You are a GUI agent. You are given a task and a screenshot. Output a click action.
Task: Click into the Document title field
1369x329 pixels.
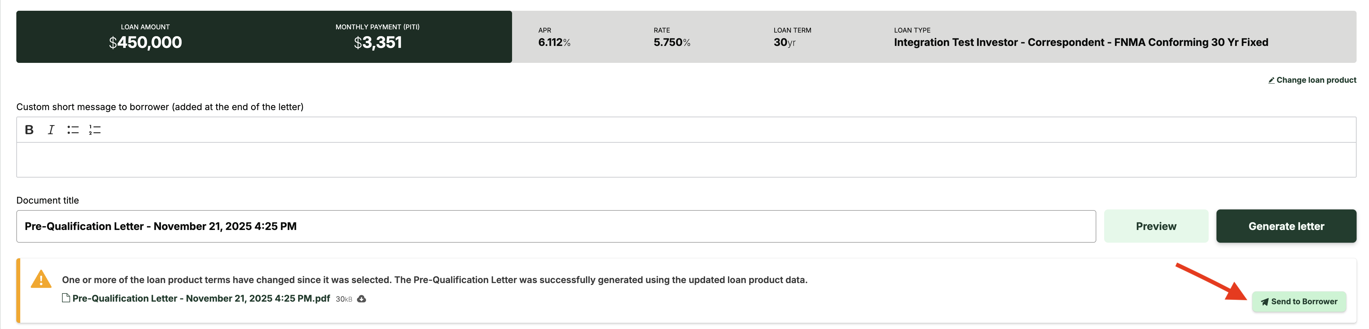point(556,226)
